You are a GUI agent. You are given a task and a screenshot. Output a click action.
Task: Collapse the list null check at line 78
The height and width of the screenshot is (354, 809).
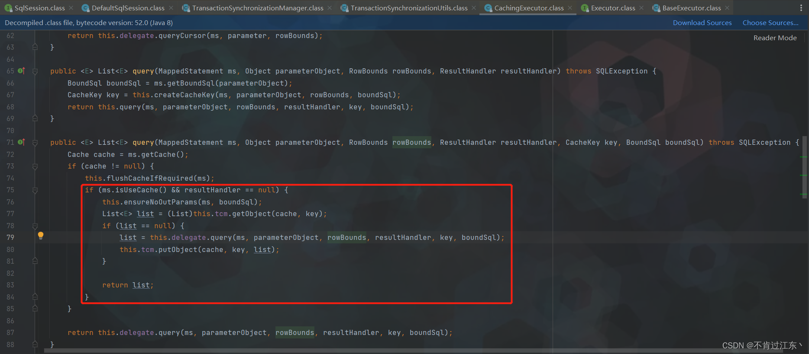coord(35,226)
